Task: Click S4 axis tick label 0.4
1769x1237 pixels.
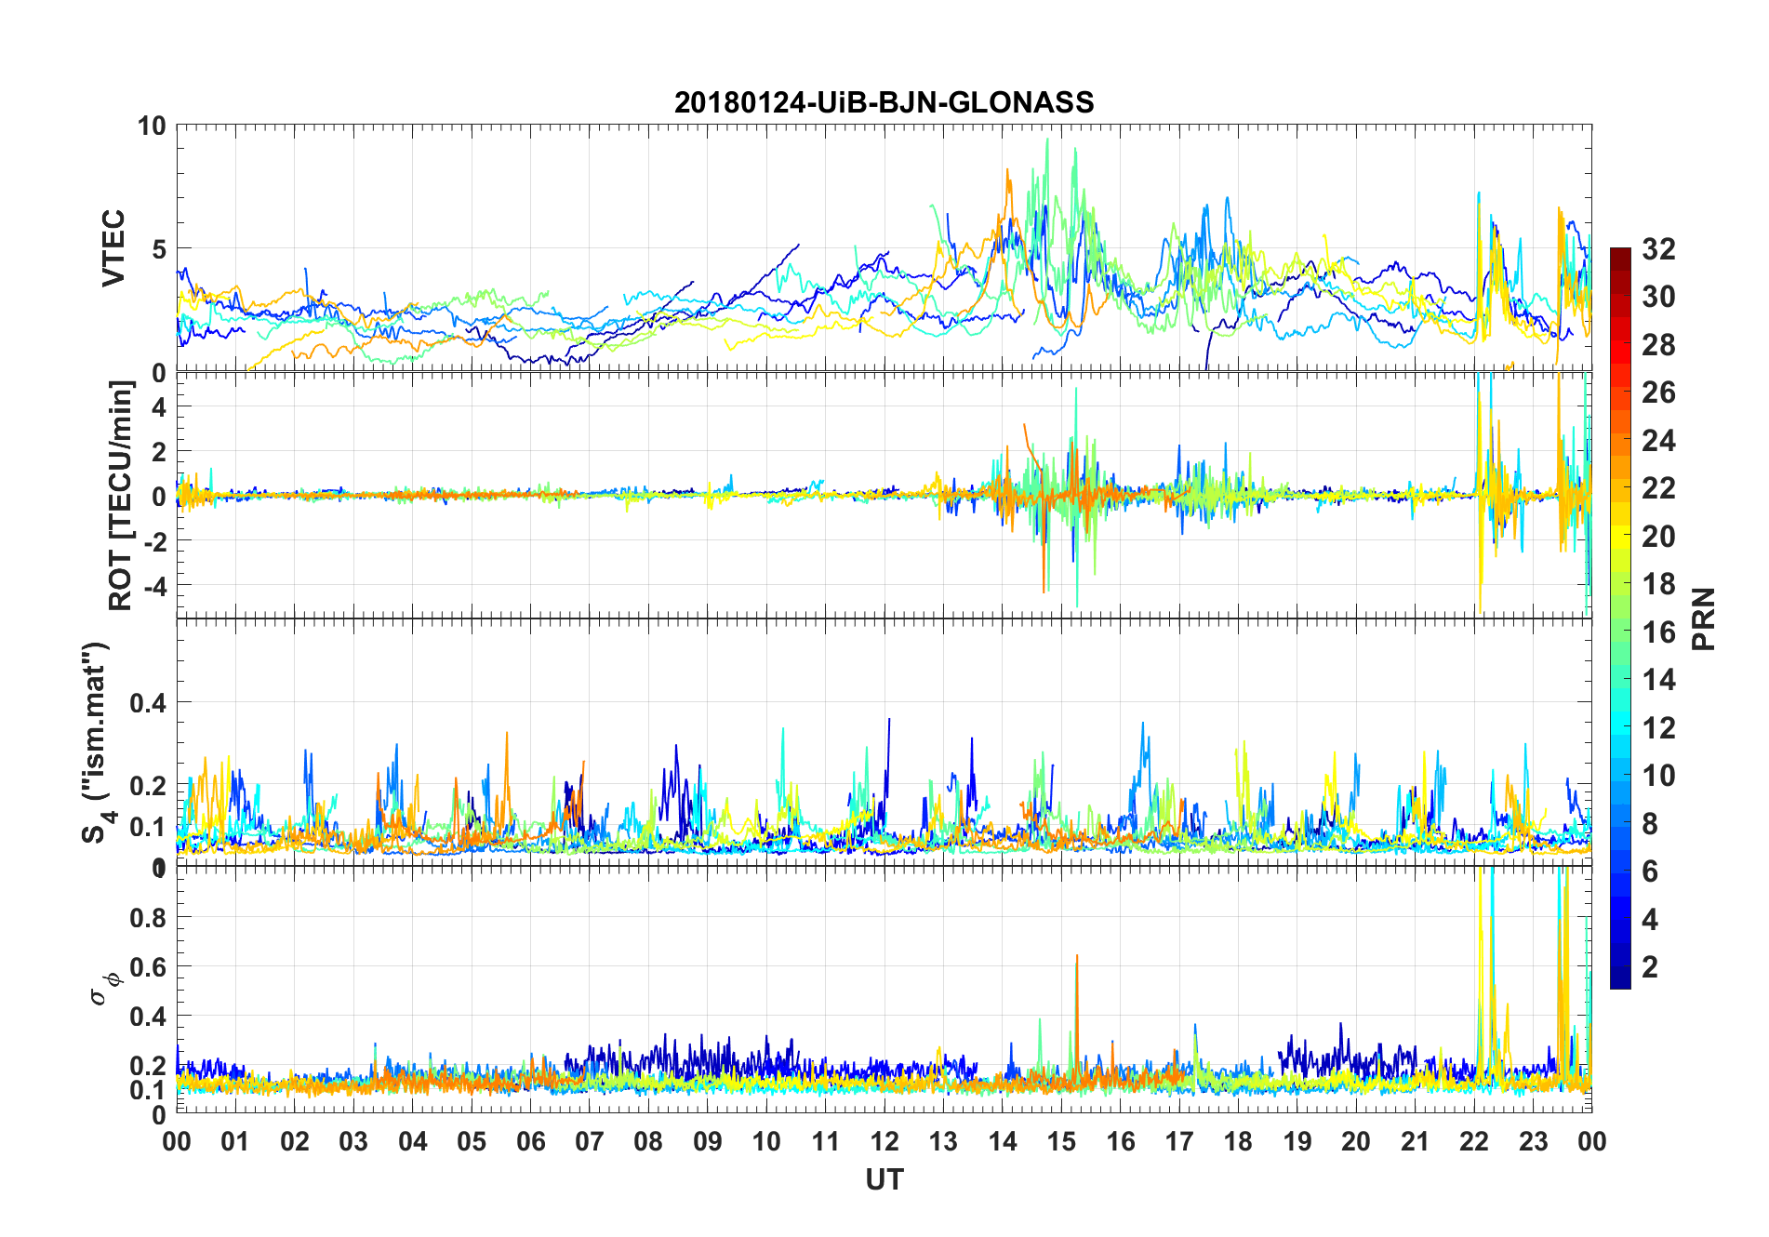Action: click(x=148, y=702)
